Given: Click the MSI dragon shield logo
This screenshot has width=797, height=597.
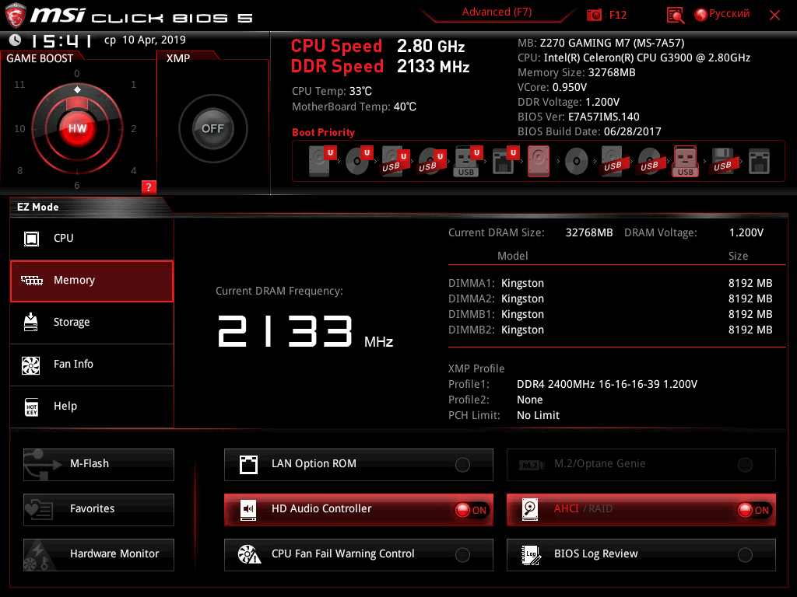Looking at the screenshot, I should [15, 14].
